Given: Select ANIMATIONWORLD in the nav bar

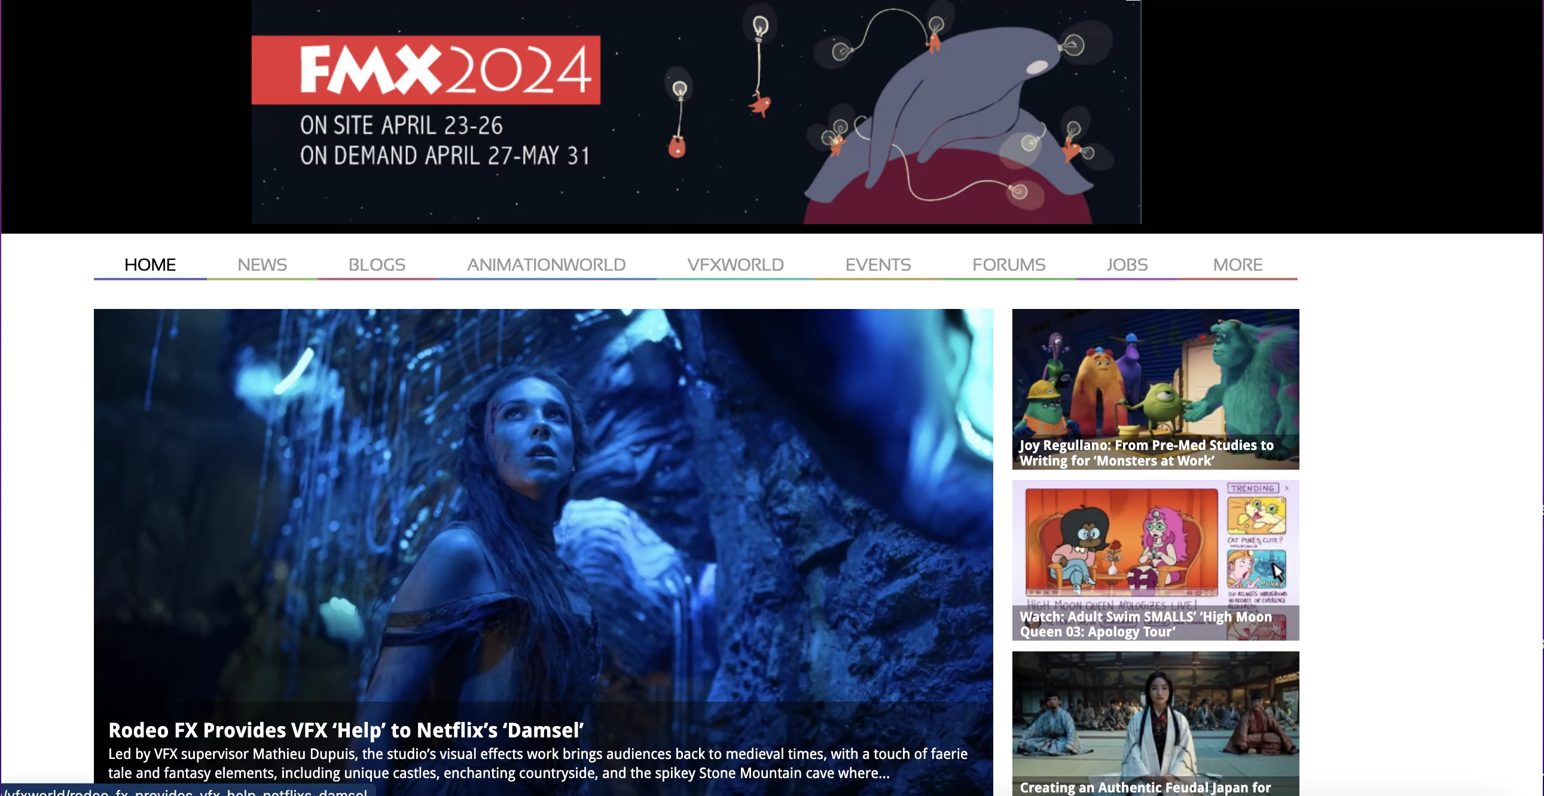Looking at the screenshot, I should pyautogui.click(x=546, y=264).
